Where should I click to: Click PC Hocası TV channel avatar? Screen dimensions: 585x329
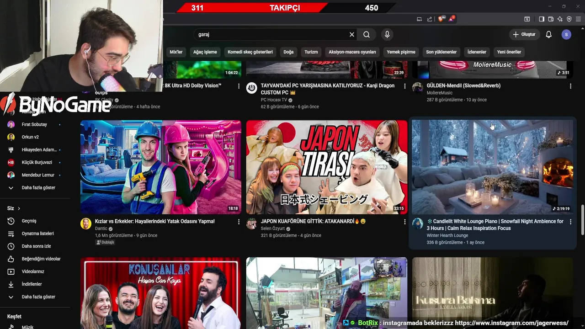pos(252,88)
